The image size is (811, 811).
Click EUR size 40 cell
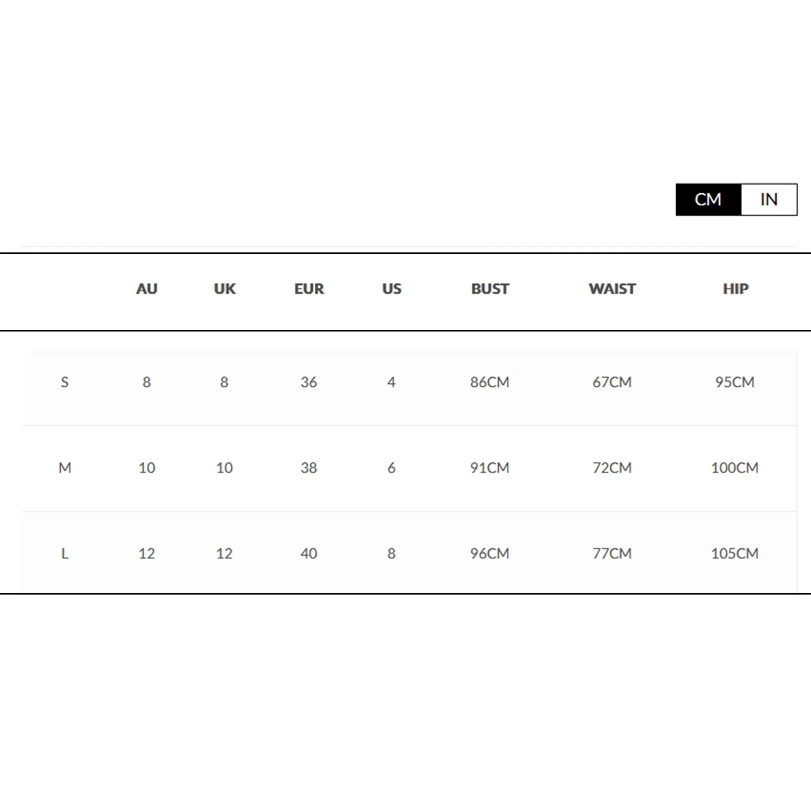click(x=309, y=554)
